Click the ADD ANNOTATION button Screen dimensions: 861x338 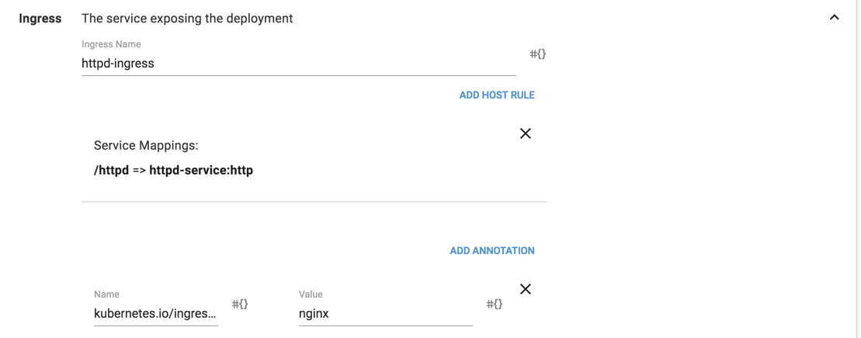coord(492,251)
